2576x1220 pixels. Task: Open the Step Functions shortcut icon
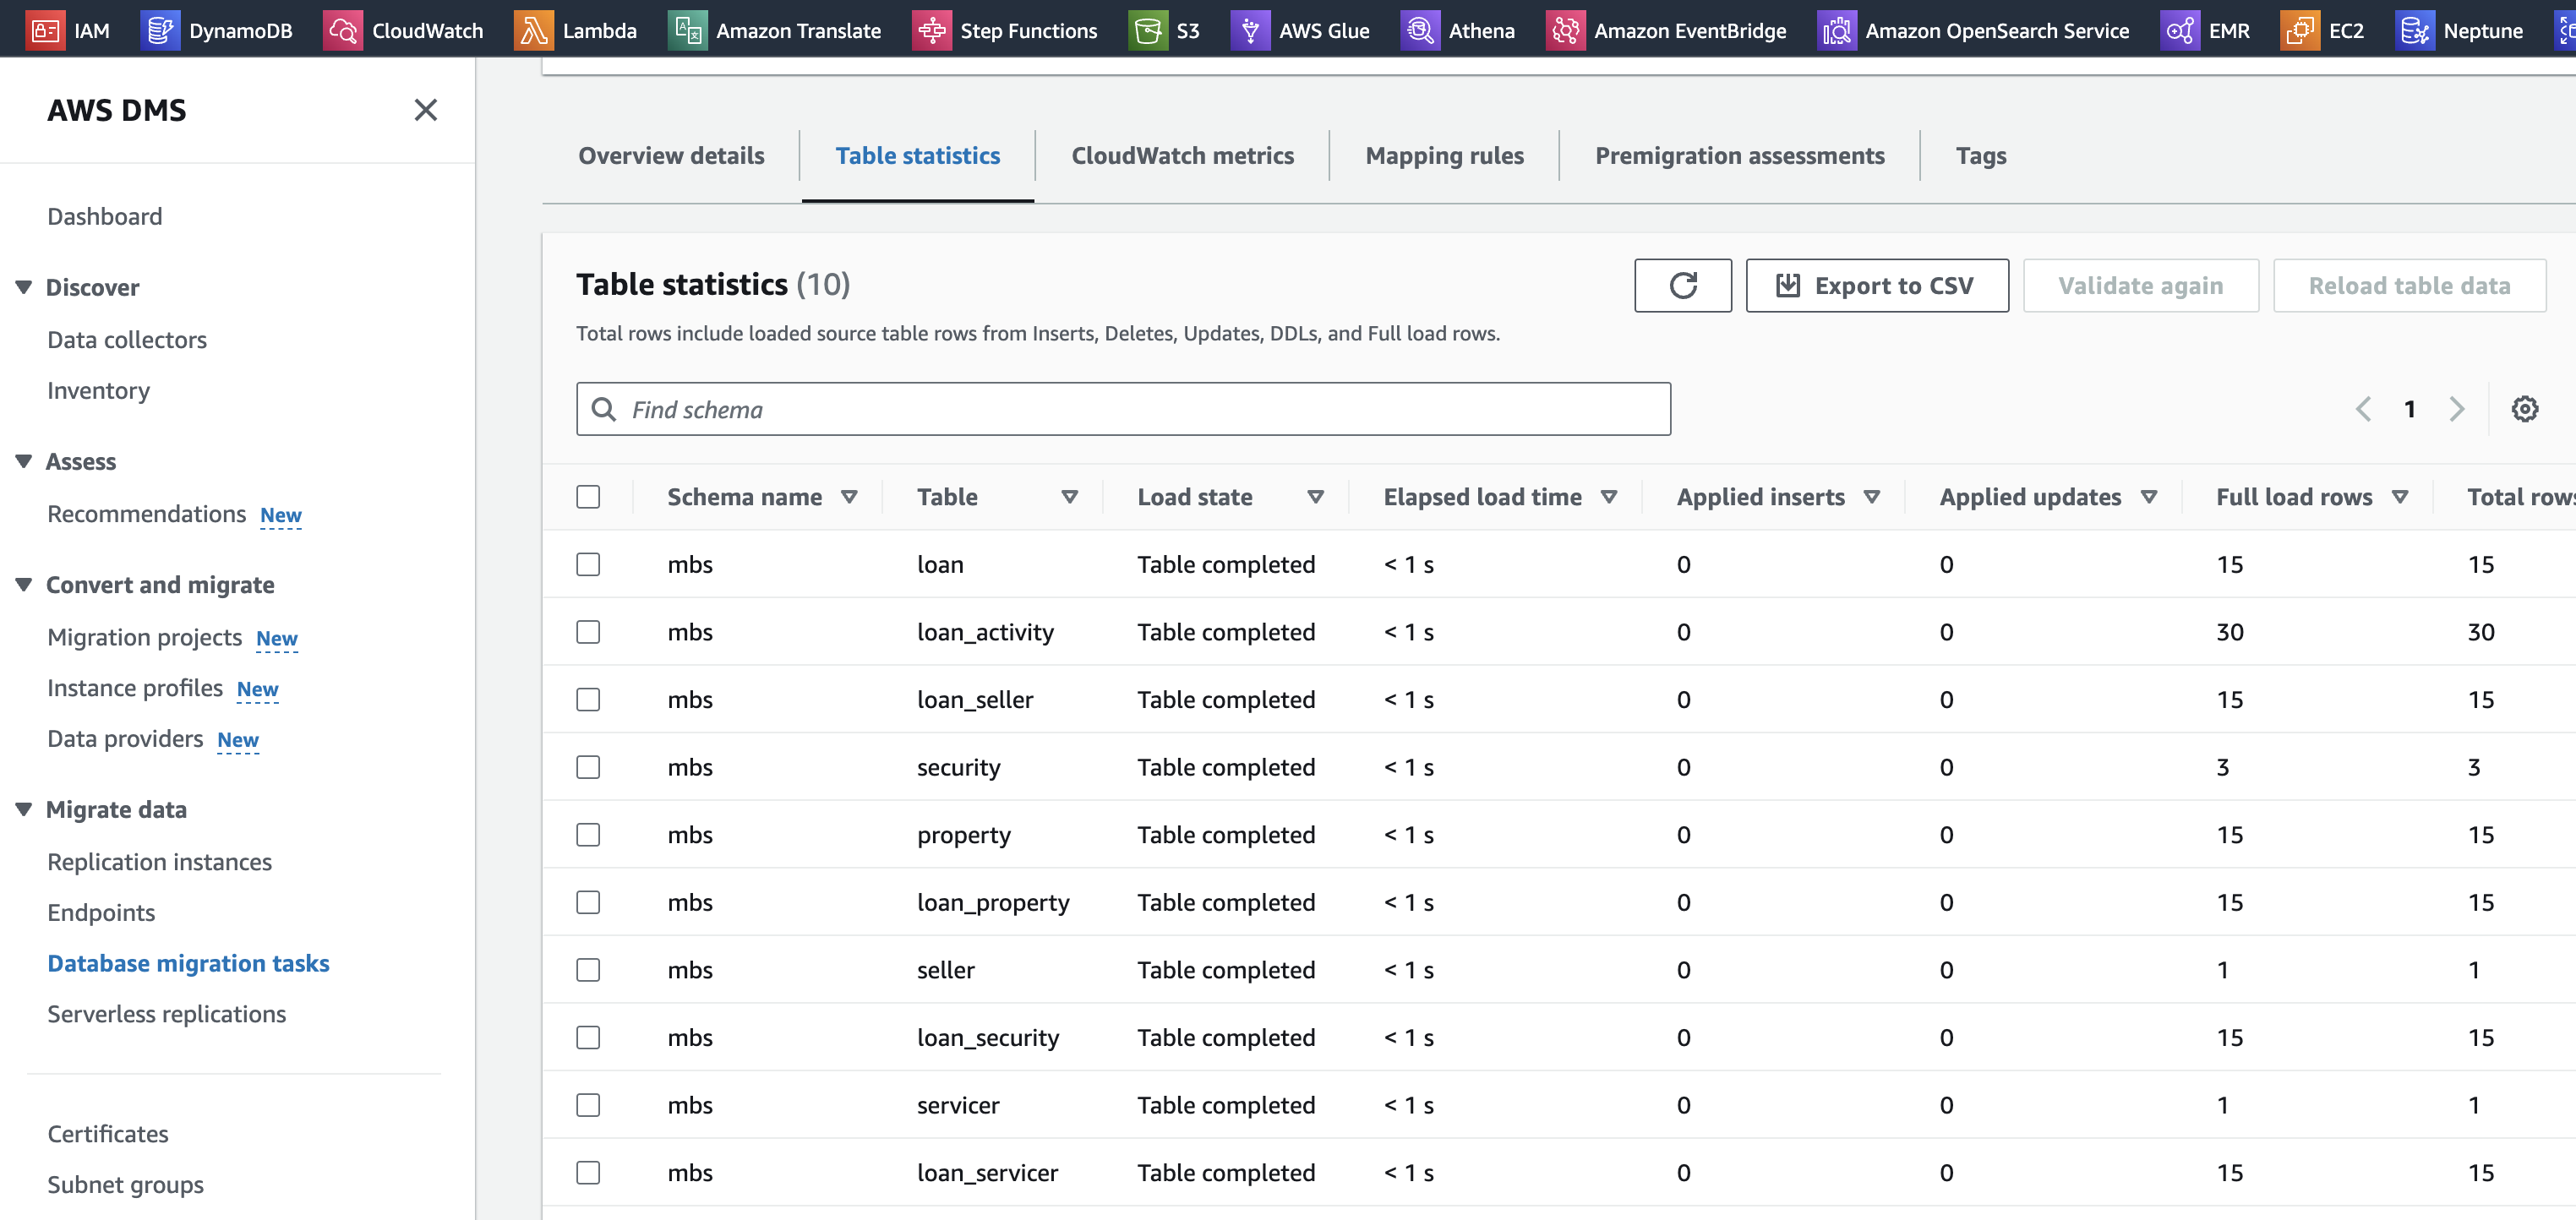(931, 31)
